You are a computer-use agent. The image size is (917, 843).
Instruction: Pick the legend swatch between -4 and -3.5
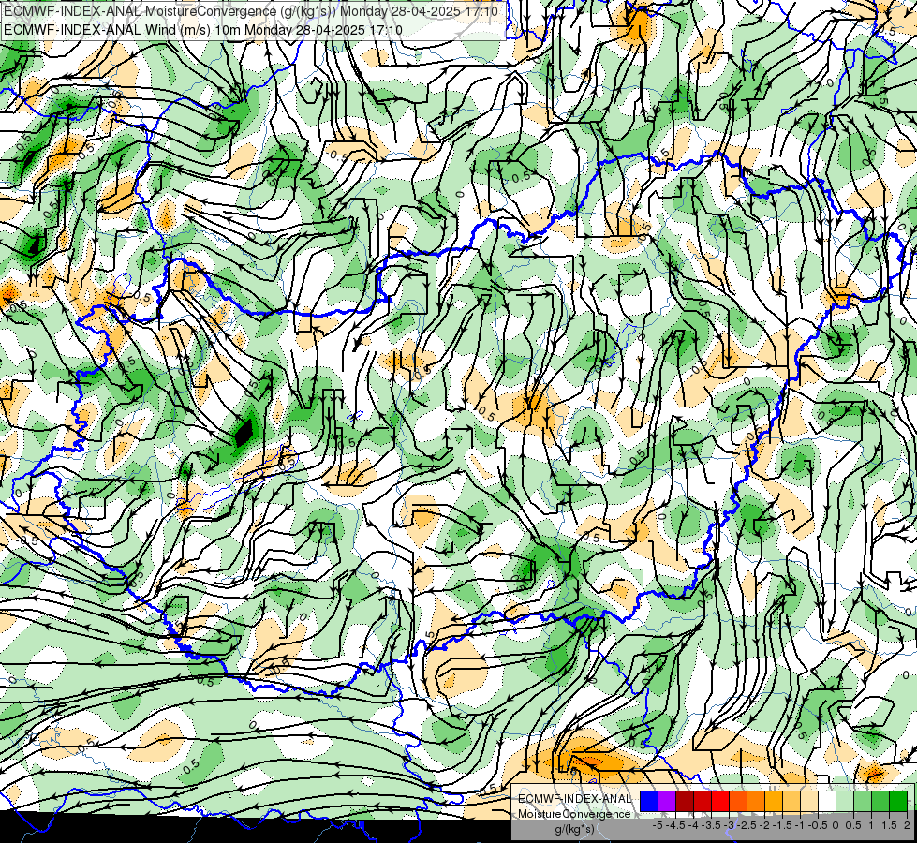pyautogui.click(x=703, y=802)
